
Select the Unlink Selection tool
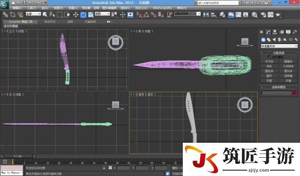pos(13,15)
